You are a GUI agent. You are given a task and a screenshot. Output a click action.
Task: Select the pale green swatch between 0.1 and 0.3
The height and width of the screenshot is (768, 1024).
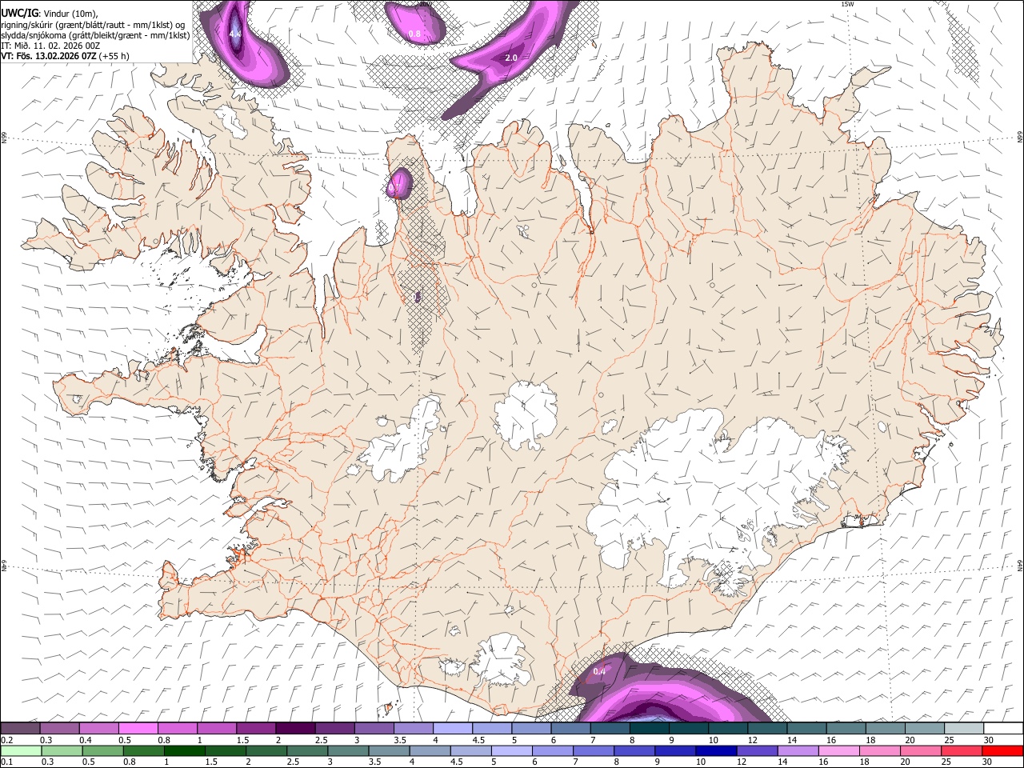tap(21, 750)
